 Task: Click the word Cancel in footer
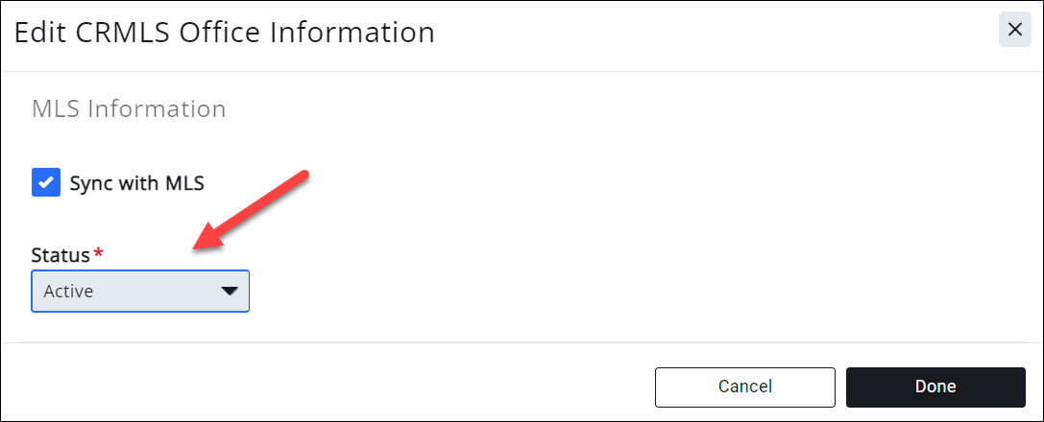coord(744,387)
